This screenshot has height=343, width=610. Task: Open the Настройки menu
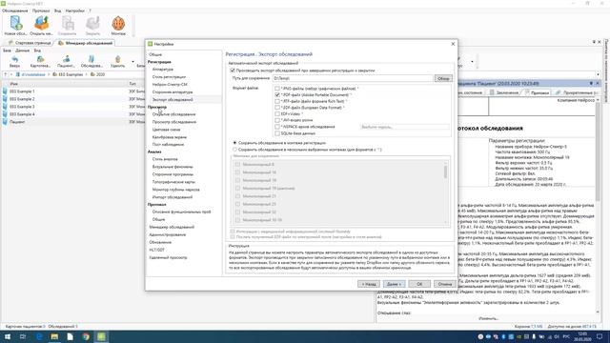[75, 10]
